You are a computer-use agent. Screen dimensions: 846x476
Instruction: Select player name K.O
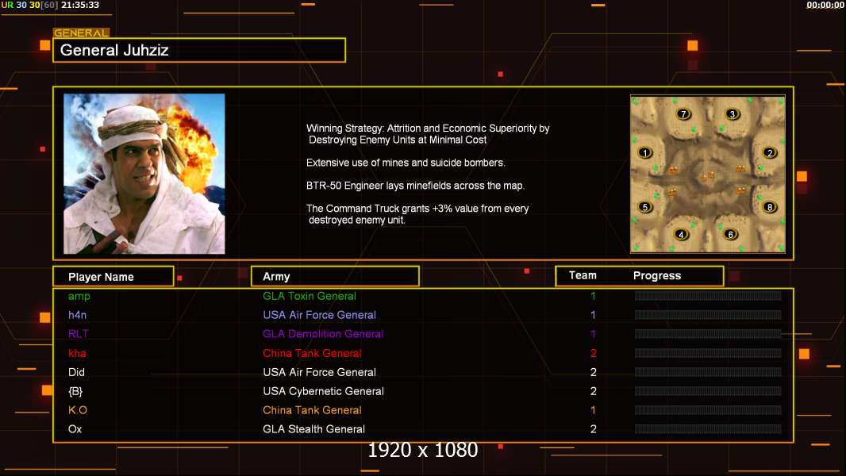[x=78, y=410]
